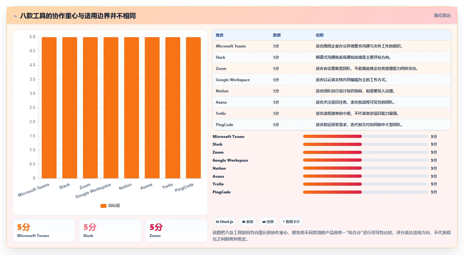This screenshot has width=464, height=255.
Task: Click the 表格 chip
Action: tap(247, 222)
